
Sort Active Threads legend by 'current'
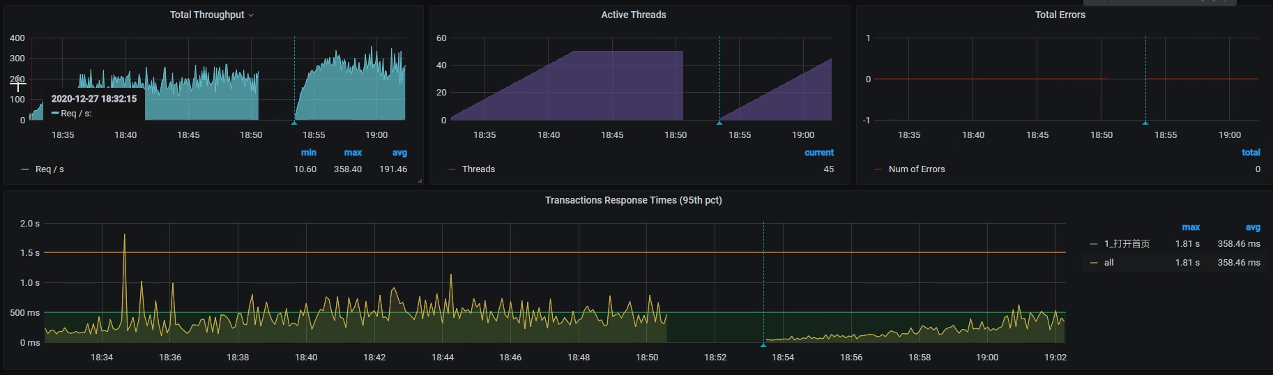pyautogui.click(x=818, y=153)
